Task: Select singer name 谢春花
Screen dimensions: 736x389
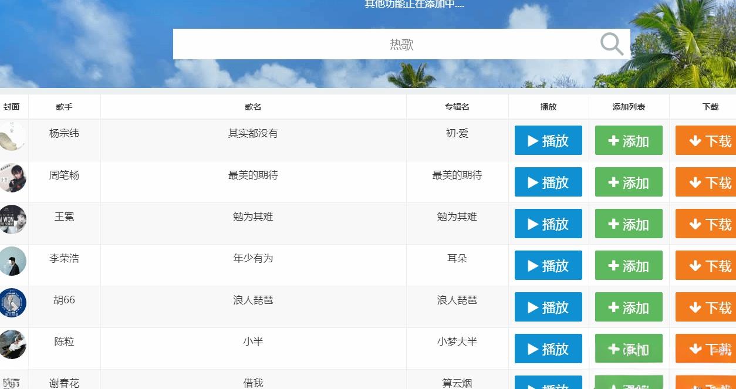Action: coord(64,383)
